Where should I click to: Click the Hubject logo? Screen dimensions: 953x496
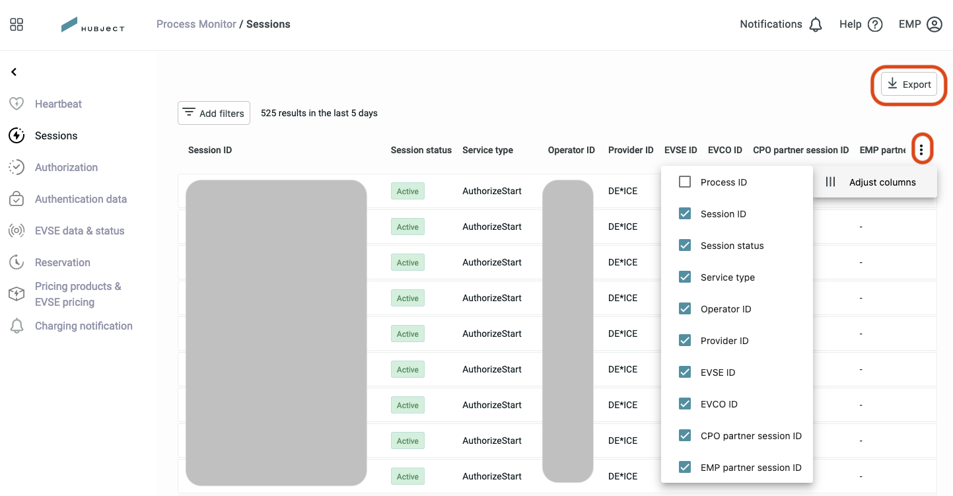(92, 25)
